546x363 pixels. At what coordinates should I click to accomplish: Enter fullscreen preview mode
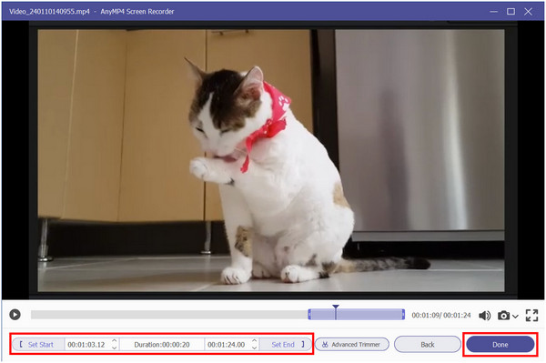[x=531, y=316]
